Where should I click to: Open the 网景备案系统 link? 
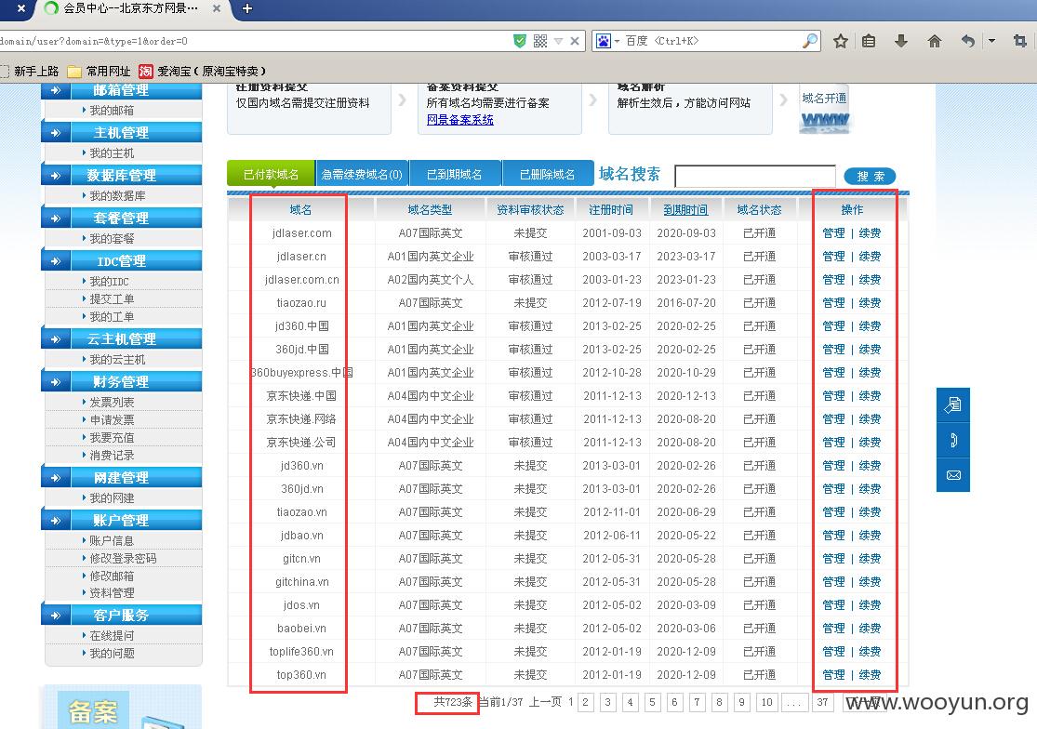pyautogui.click(x=459, y=120)
